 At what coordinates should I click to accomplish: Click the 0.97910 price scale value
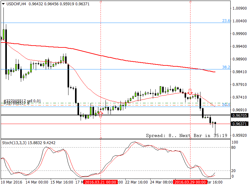(239, 84)
